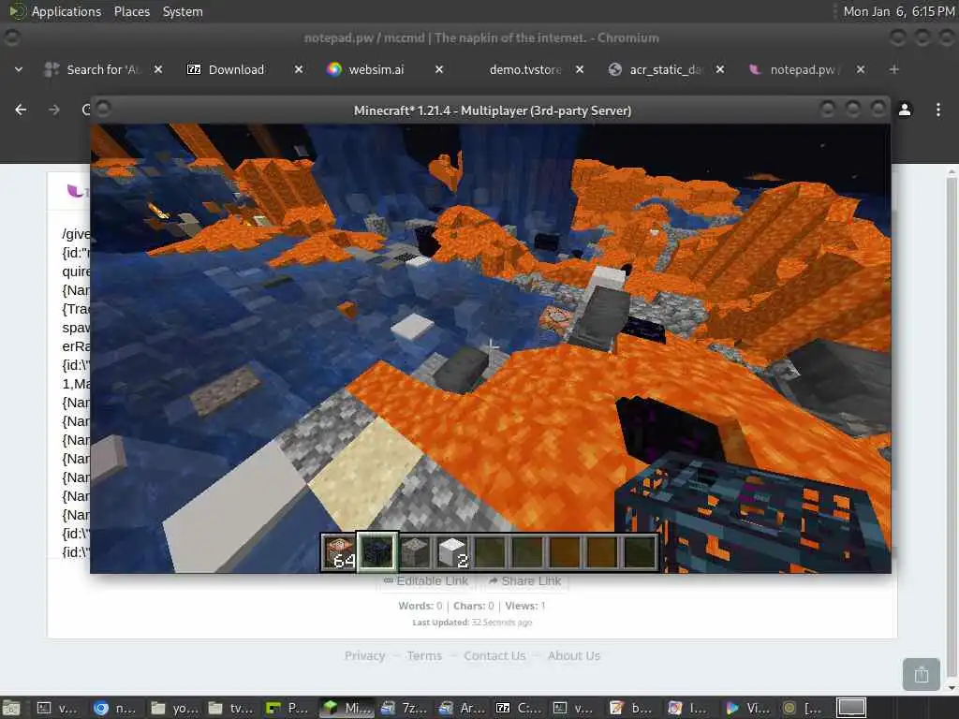Viewport: 959px width, 719px height.
Task: Click the "Chars: 0" counter text
Action: pyautogui.click(x=473, y=606)
